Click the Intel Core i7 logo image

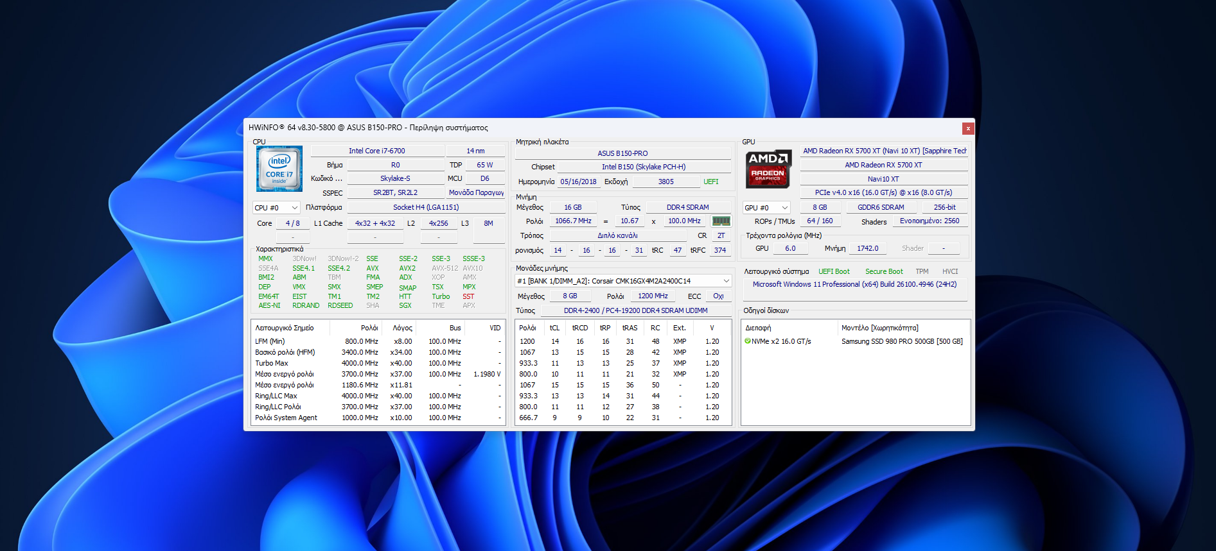[x=279, y=169]
